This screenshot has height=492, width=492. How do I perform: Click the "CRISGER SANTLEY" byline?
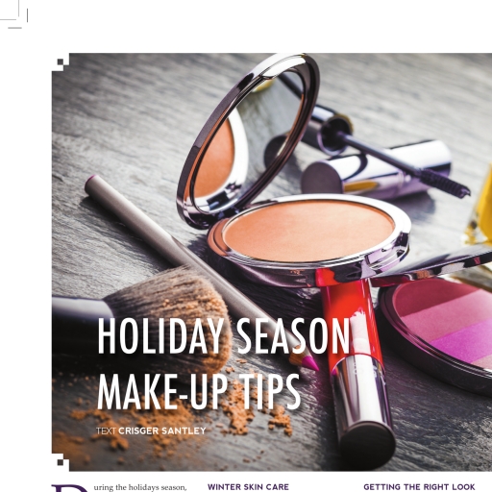(162, 430)
